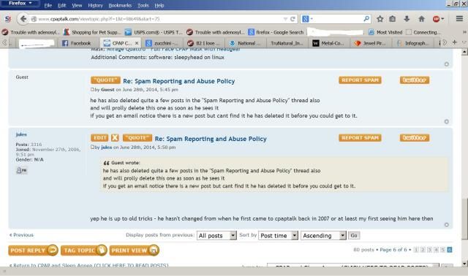Open the 'Post time' sort dropdown
The height and width of the screenshot is (276, 468).
[x=278, y=235]
